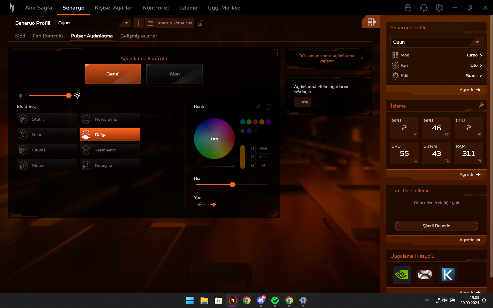Click the dim bulb brightness icon
This screenshot has width=493, height=308.
(x=21, y=96)
